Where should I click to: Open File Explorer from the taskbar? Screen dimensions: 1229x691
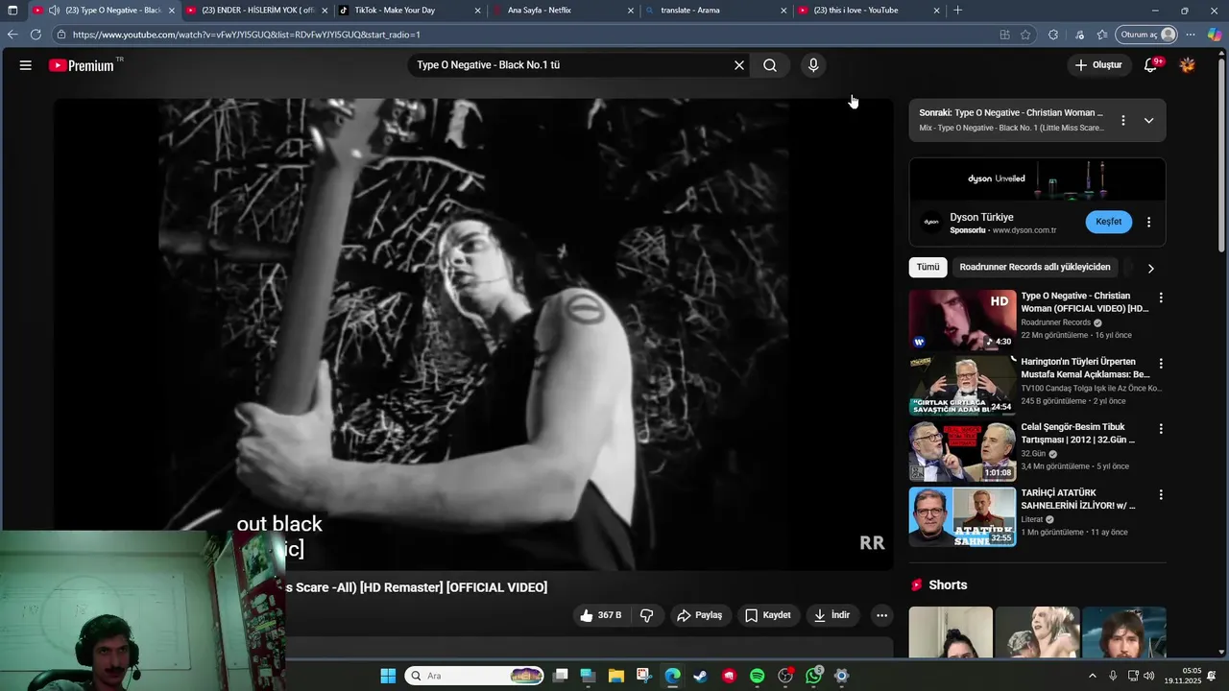[x=615, y=676]
